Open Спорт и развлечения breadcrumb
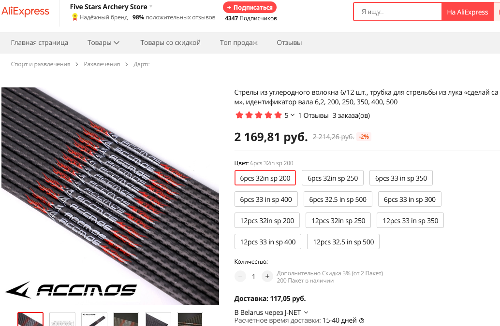500x326 pixels. click(41, 64)
